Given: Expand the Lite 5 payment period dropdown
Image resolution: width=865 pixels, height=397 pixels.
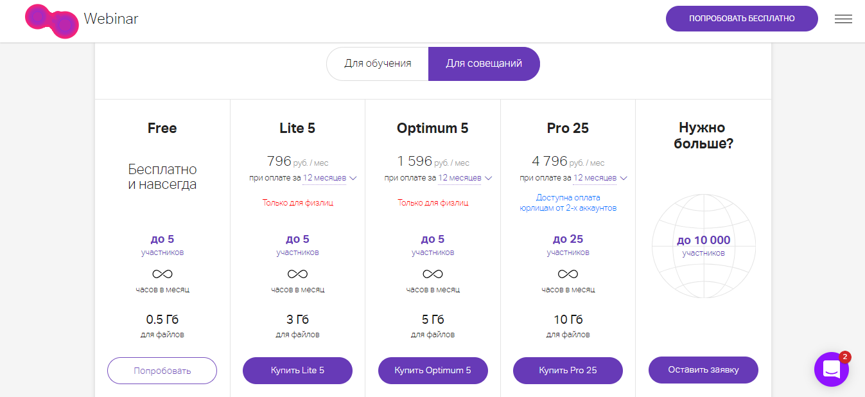Looking at the screenshot, I should (x=330, y=178).
